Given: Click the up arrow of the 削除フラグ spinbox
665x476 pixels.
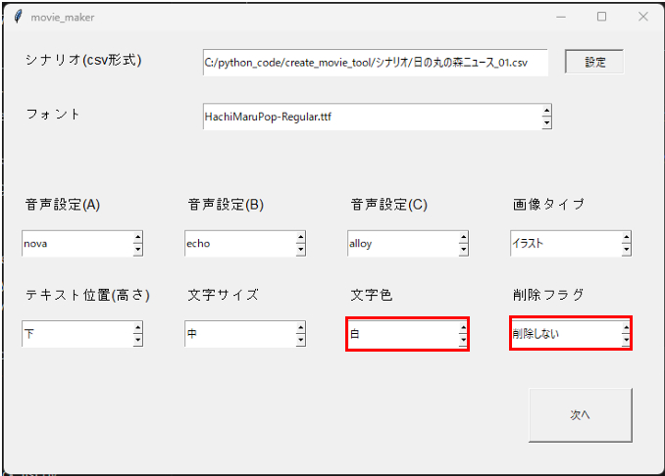Looking at the screenshot, I should 627,328.
